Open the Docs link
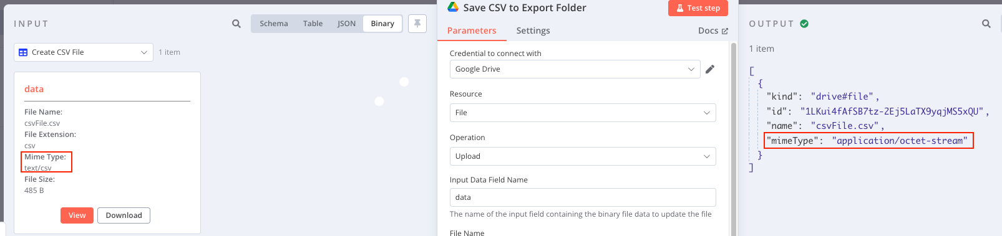The width and height of the screenshot is (1002, 236). tap(713, 31)
